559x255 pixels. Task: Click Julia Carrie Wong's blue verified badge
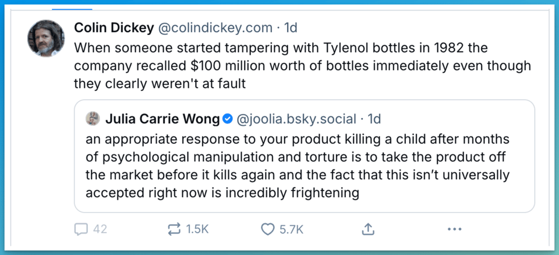[228, 119]
